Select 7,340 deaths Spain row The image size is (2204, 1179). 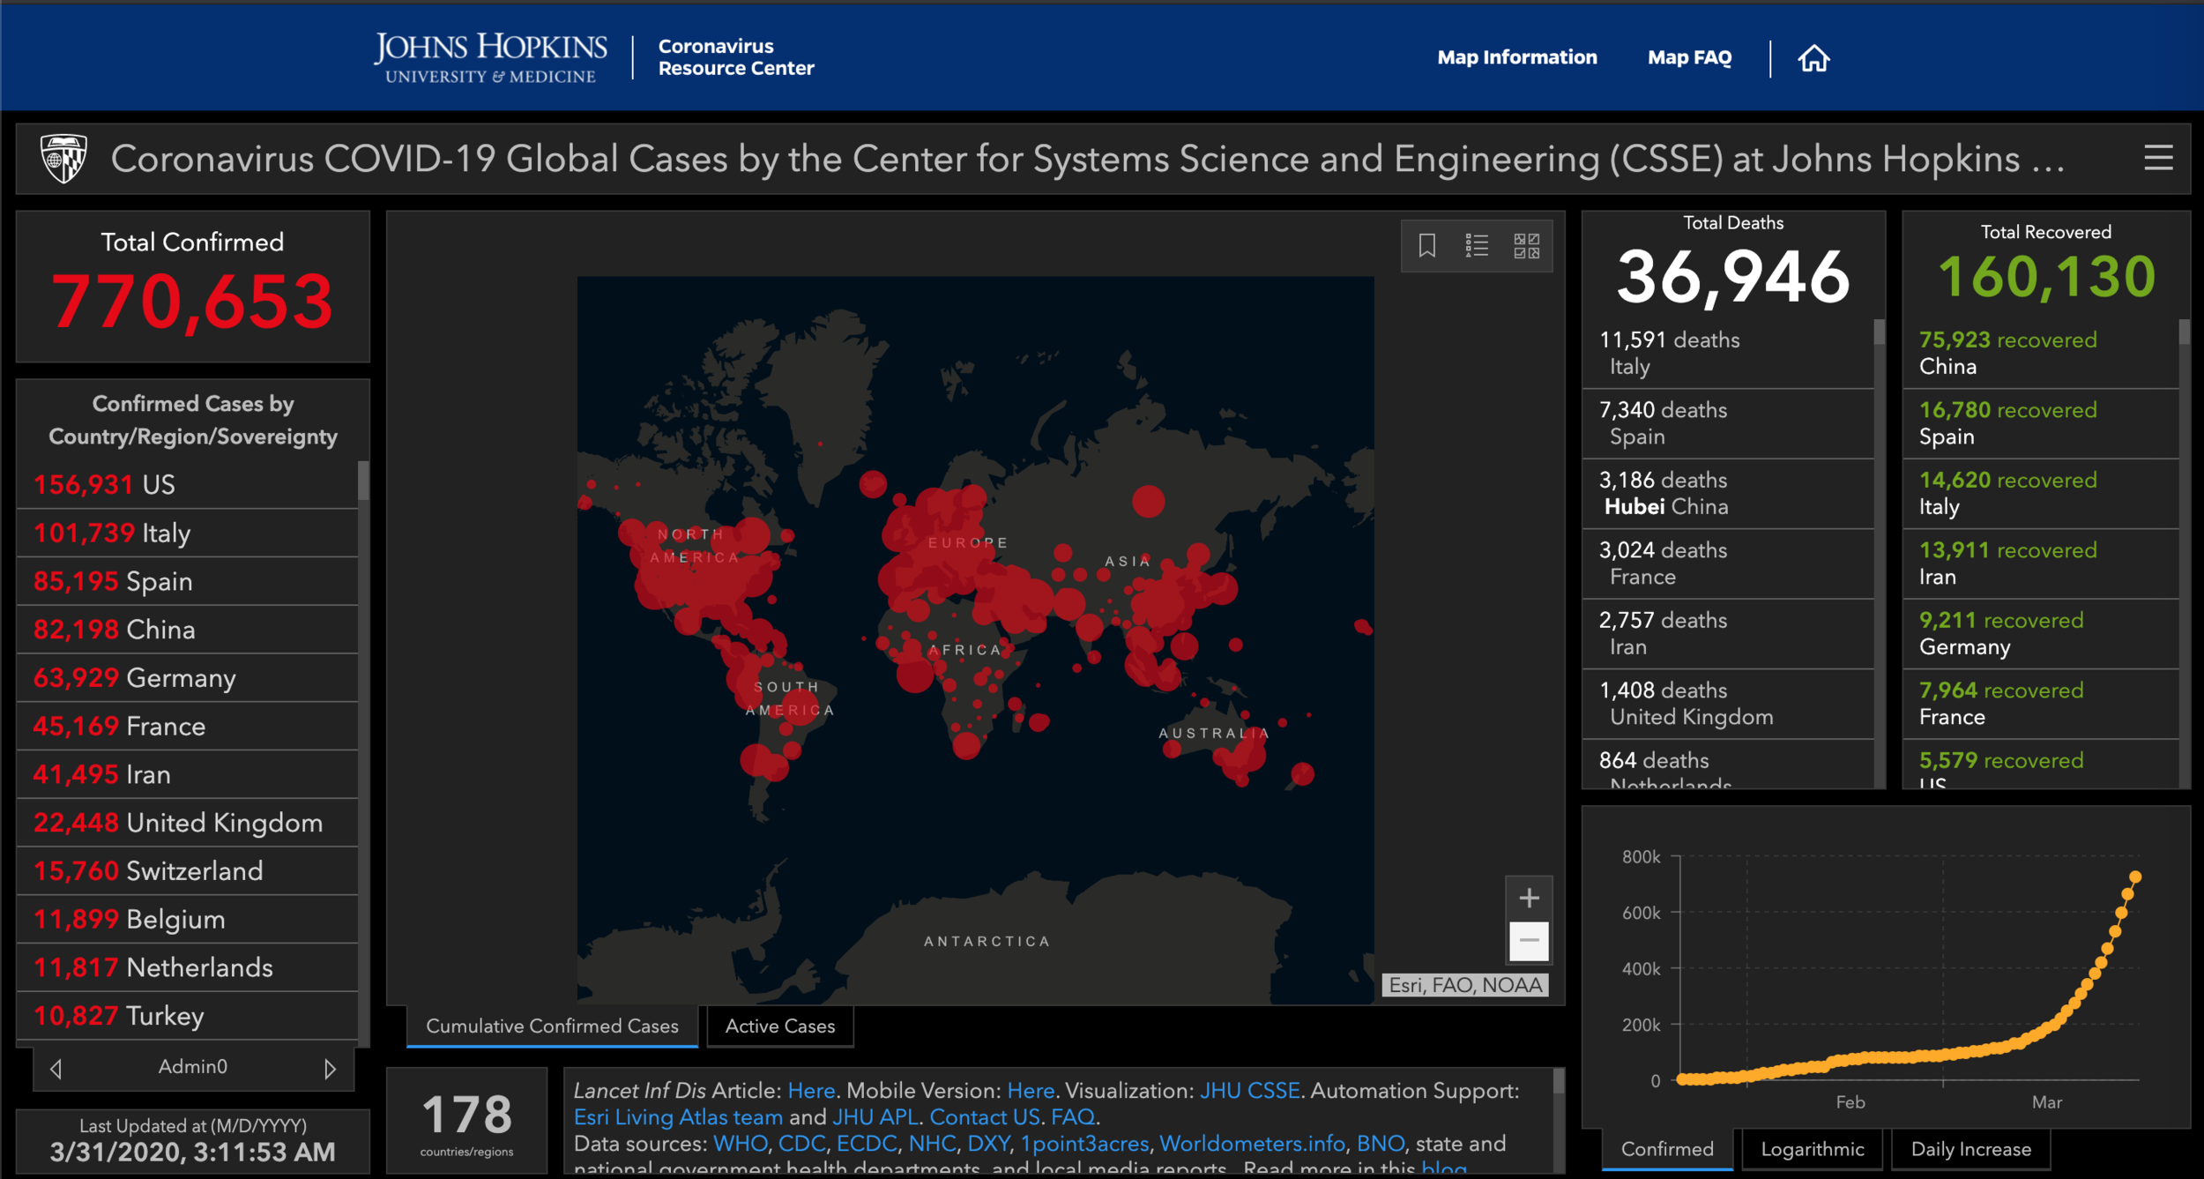pyautogui.click(x=1728, y=423)
